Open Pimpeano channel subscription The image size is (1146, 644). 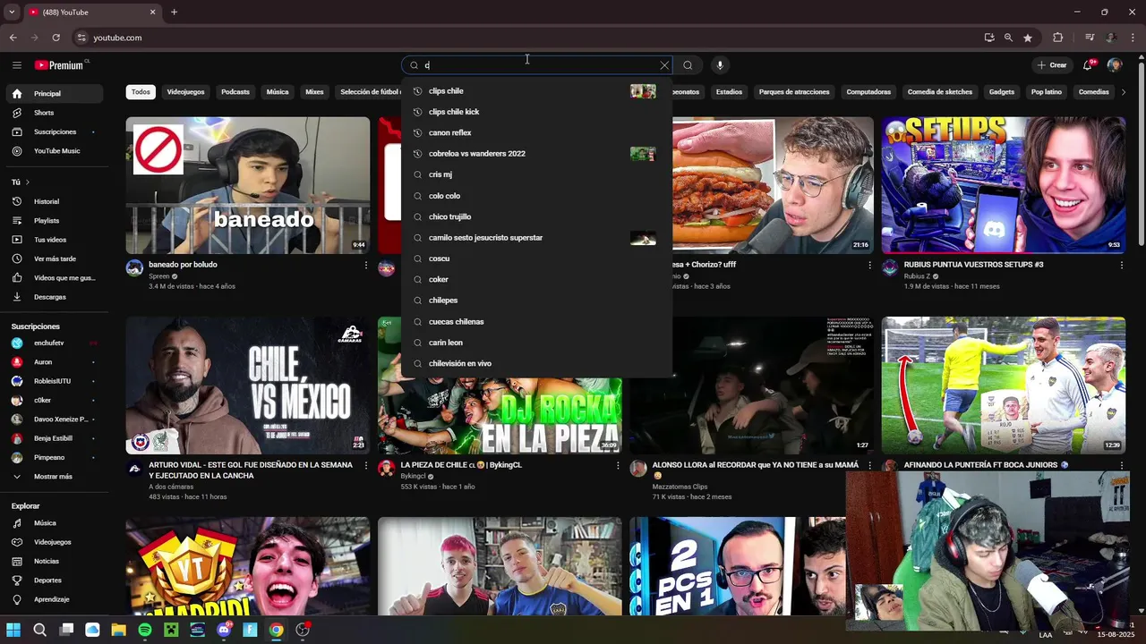(x=54, y=457)
